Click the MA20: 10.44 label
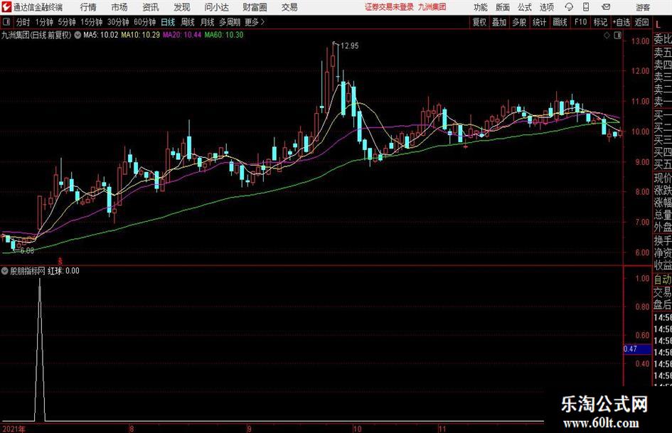The width and height of the screenshot is (672, 433). 182,35
